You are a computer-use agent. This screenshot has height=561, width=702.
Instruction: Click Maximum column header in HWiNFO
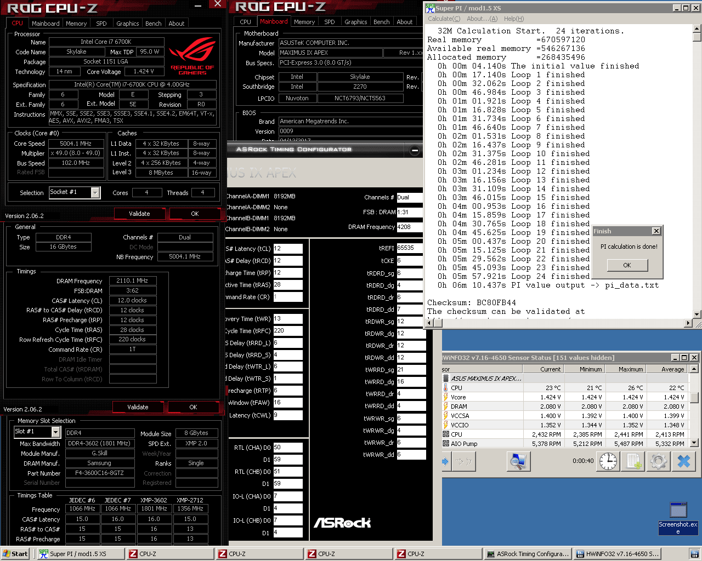[x=625, y=369]
